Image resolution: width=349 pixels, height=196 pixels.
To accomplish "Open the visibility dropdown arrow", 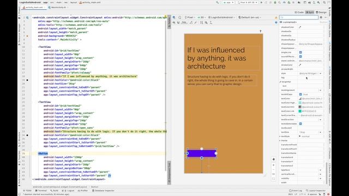I will (x=321, y=179).
